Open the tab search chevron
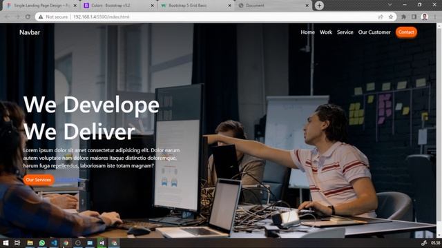The height and width of the screenshot is (248, 442). coord(390,5)
